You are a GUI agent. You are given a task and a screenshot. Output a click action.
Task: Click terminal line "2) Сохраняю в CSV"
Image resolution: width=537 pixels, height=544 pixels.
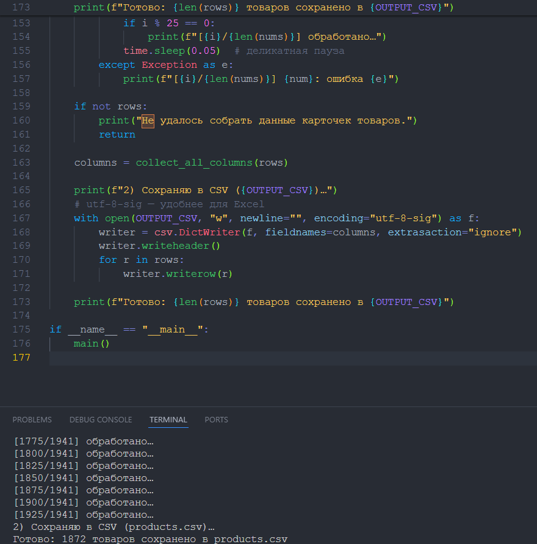coord(114,527)
